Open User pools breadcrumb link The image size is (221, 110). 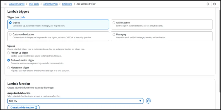[x=34, y=4]
